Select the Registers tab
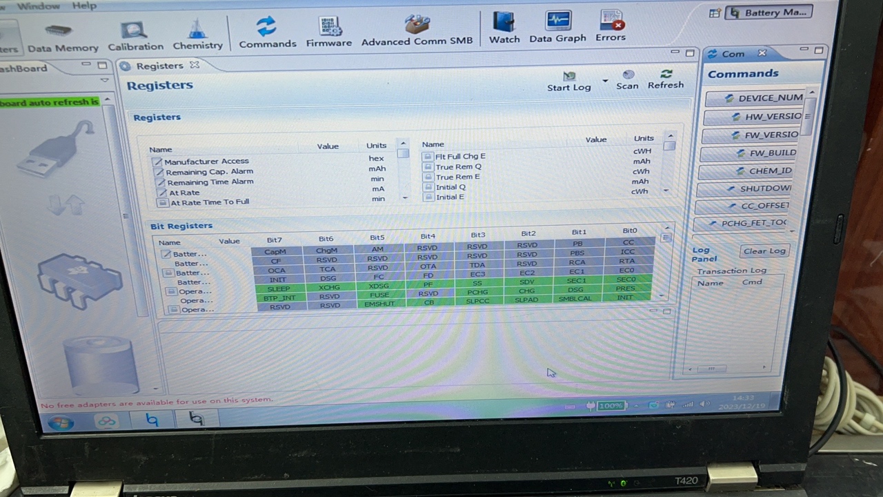The width and height of the screenshot is (883, 497). coord(159,66)
